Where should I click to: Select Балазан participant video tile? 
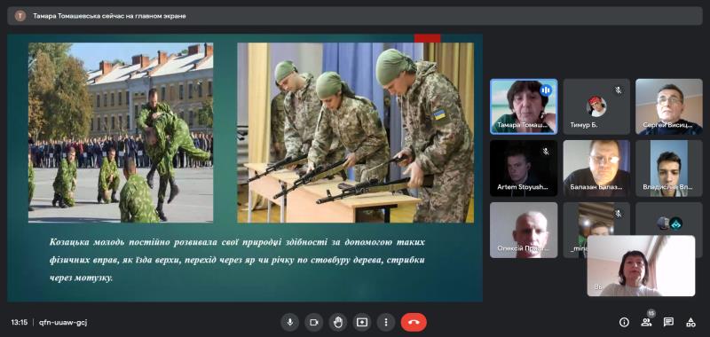pyautogui.click(x=596, y=168)
